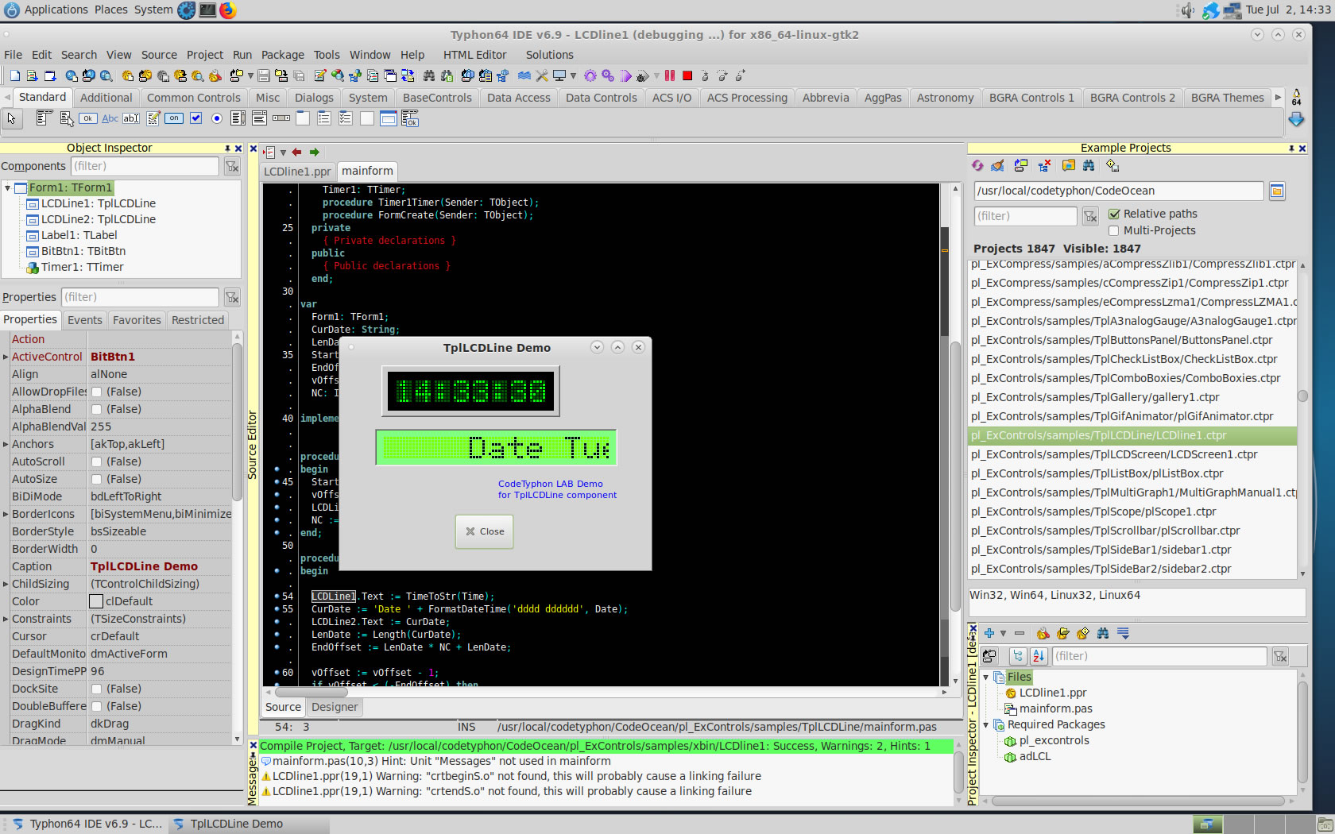Expand the ActiveControl property row
Image resolution: width=1335 pixels, height=834 pixels.
(6, 357)
